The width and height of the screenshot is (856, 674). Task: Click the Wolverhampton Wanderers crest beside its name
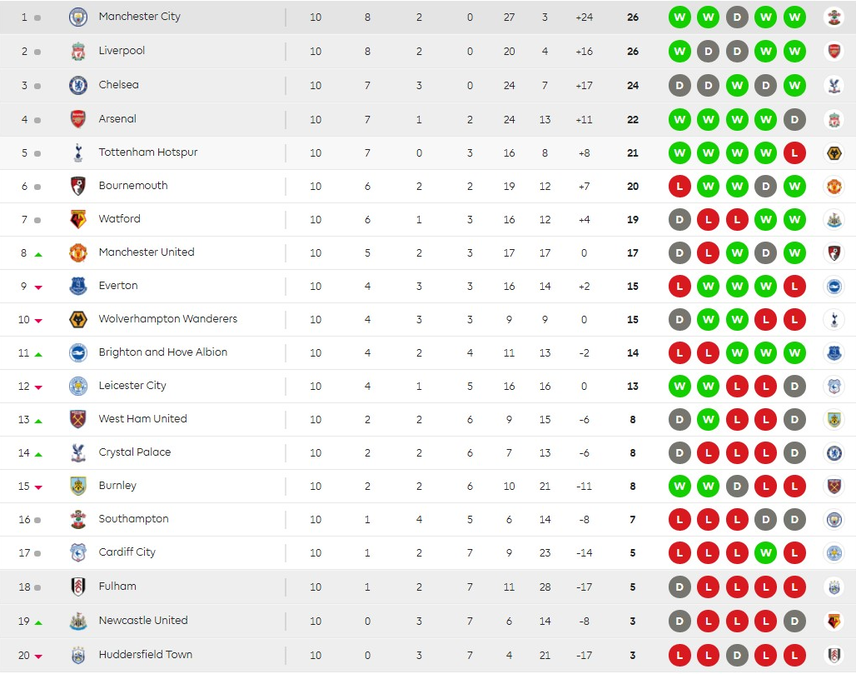[78, 319]
